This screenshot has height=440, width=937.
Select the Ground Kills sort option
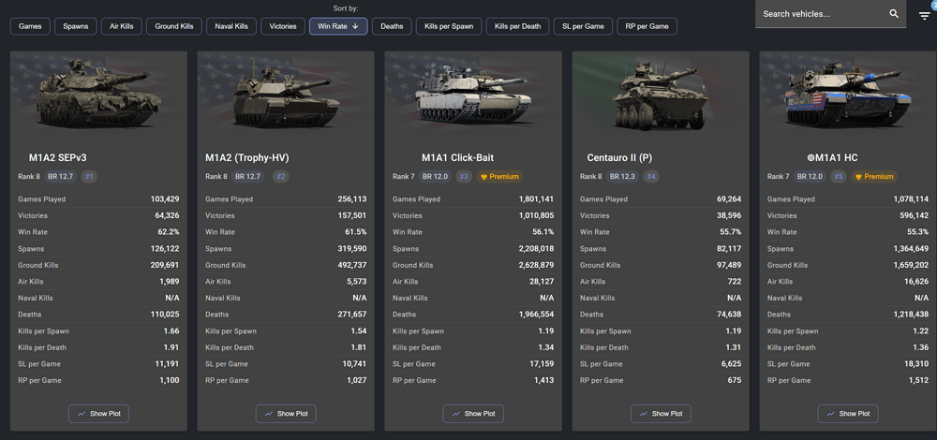[x=174, y=26]
